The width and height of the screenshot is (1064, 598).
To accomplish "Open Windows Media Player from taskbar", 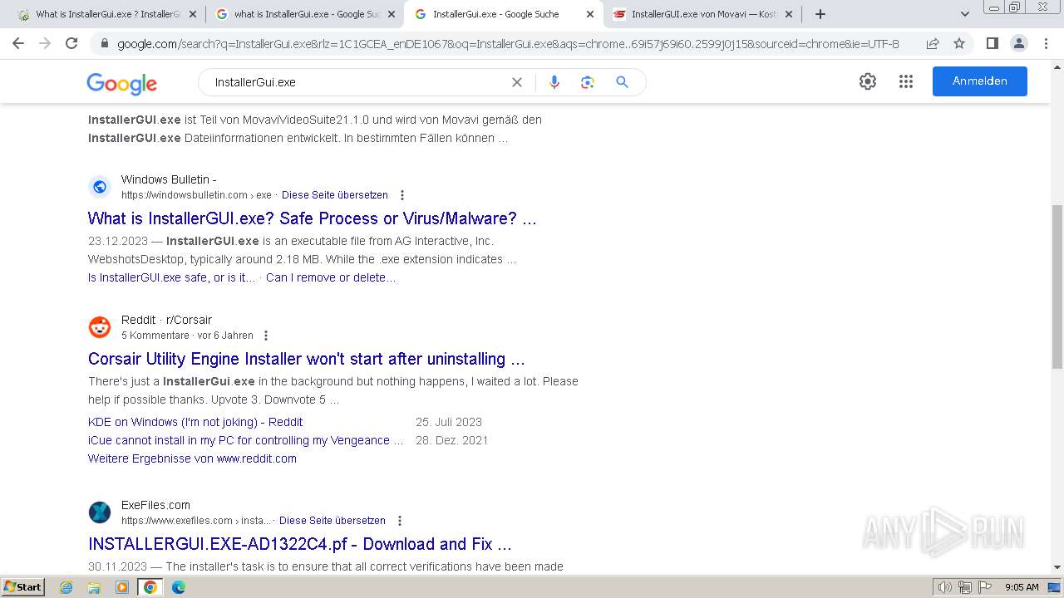I will (122, 587).
